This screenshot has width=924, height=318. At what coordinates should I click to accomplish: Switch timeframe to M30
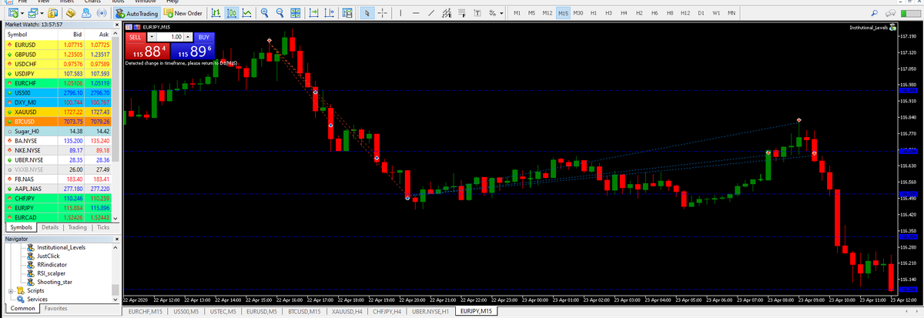[x=578, y=13]
